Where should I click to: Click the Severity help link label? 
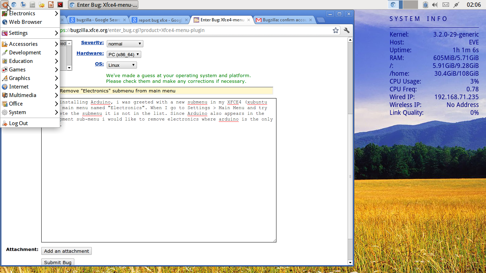92,43
